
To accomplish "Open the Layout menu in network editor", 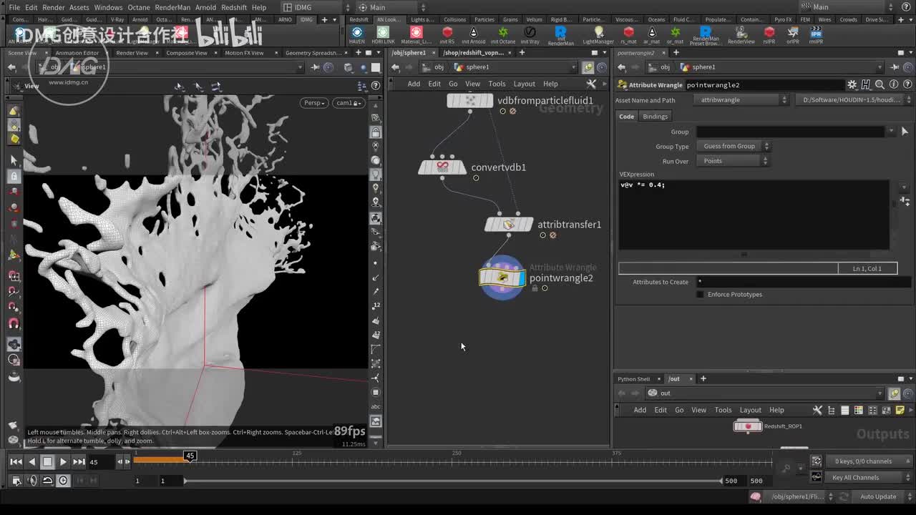I will (x=524, y=84).
